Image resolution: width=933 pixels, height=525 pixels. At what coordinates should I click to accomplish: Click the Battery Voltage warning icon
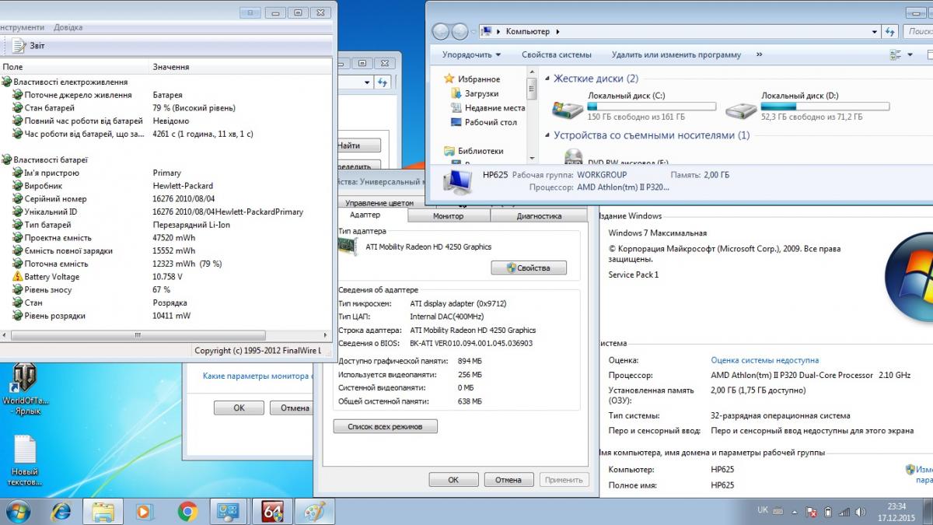[18, 277]
